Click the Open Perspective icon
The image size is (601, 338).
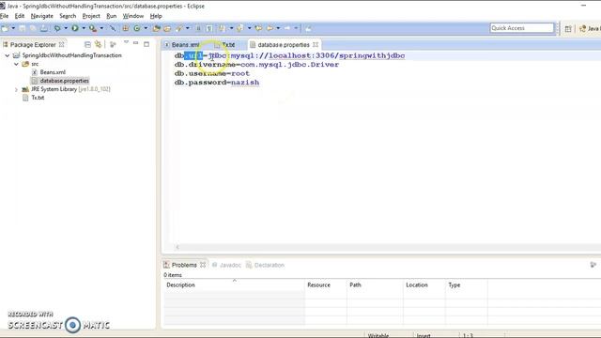point(568,29)
